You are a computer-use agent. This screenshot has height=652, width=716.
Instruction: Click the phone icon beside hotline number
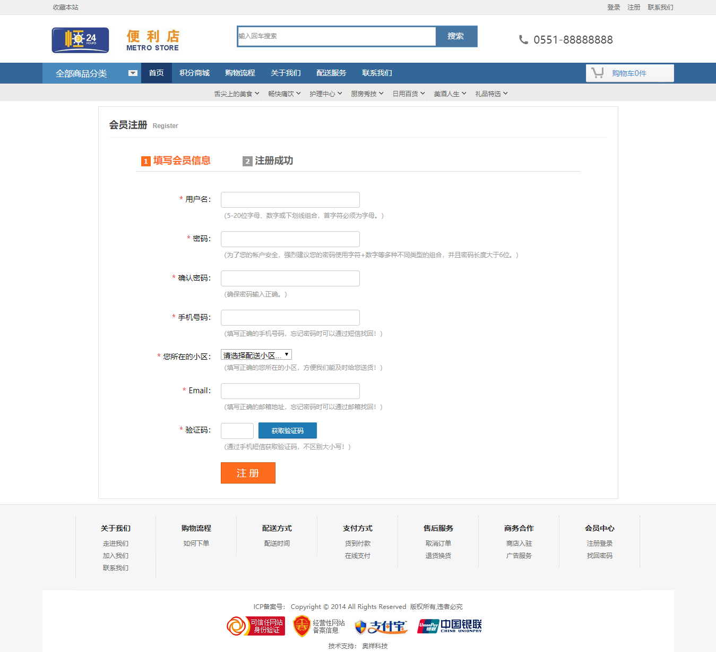pyautogui.click(x=523, y=40)
